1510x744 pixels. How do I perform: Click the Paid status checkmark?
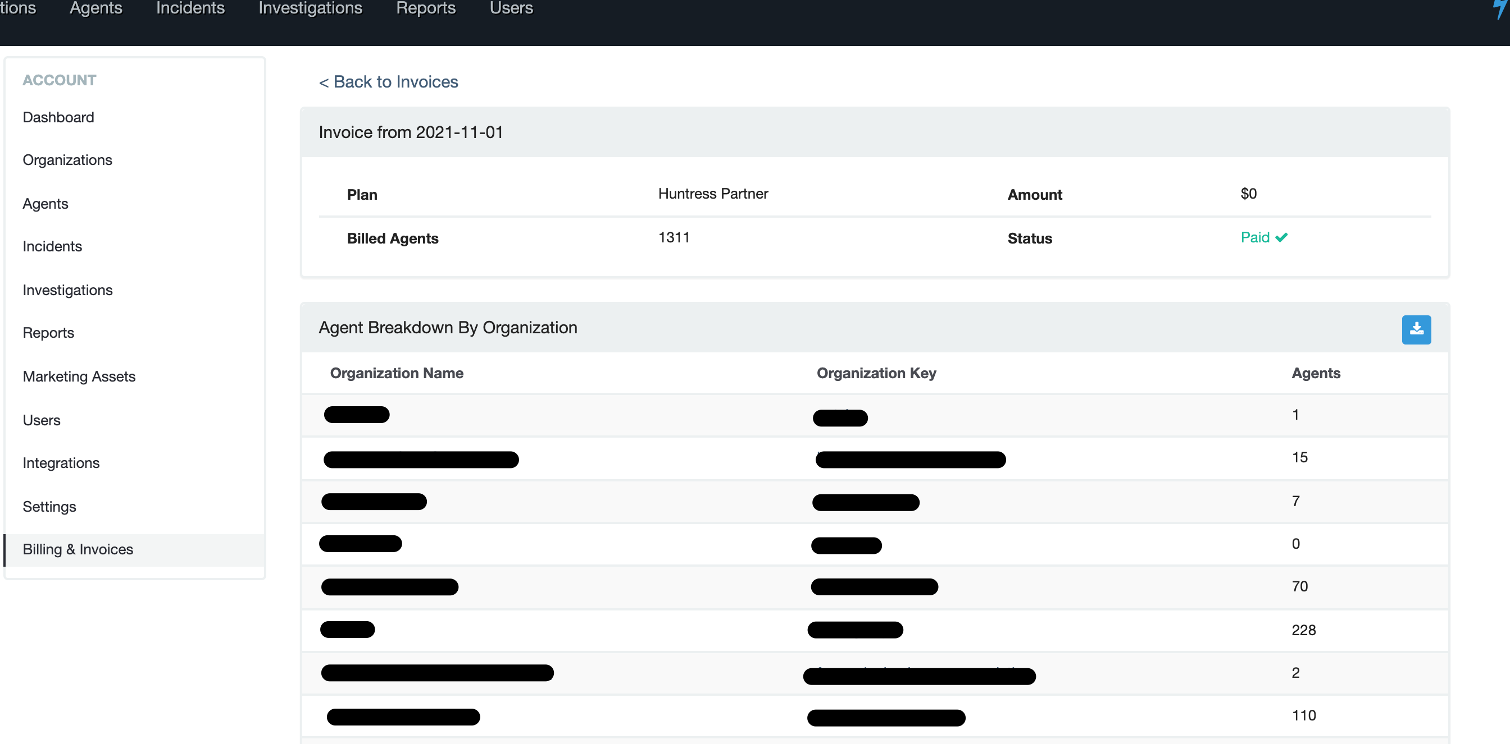1281,237
